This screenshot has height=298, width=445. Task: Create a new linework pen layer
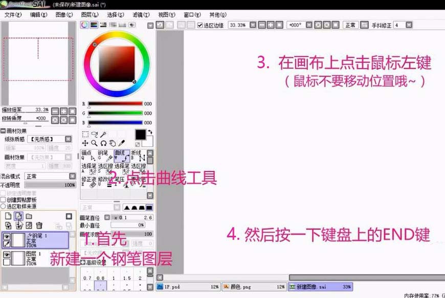17,216
